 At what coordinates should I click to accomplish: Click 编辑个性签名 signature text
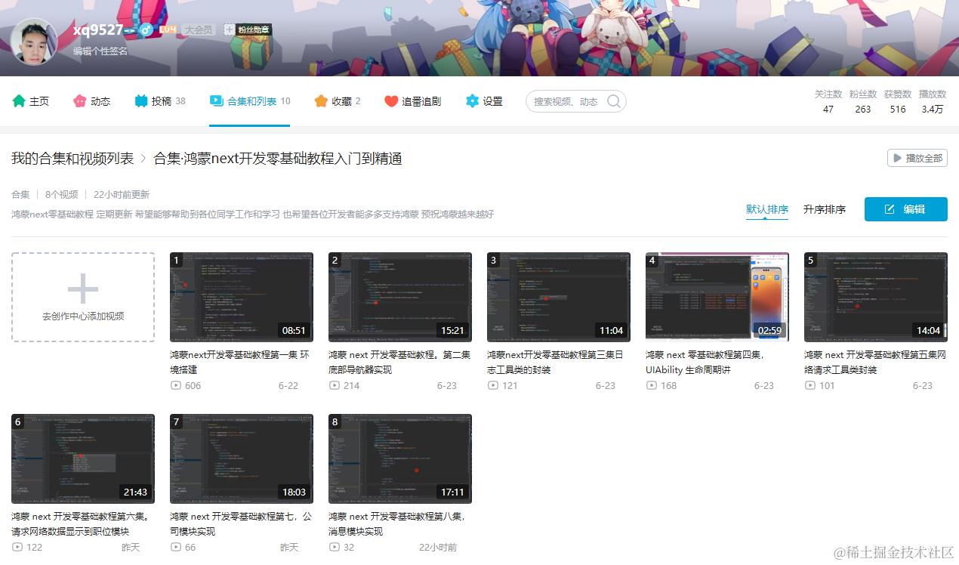(x=100, y=51)
